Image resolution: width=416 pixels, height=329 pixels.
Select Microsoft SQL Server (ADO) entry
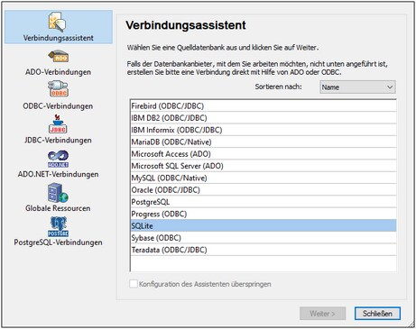[263, 166]
